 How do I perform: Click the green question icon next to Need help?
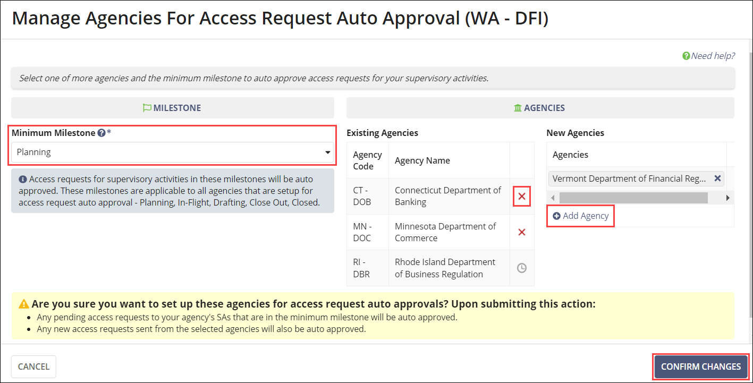click(686, 55)
